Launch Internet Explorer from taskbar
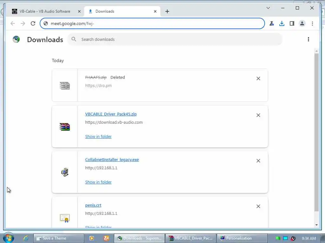This screenshot has width=325, height=243. pos(25,238)
